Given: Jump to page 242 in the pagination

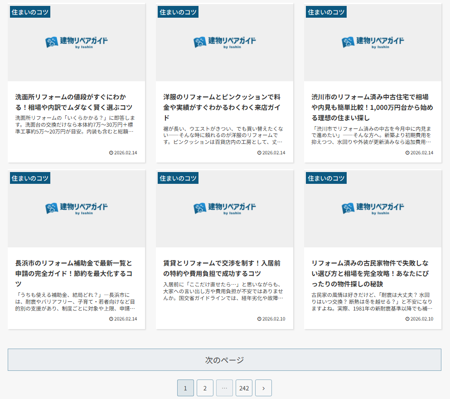Looking at the screenshot, I should point(244,388).
